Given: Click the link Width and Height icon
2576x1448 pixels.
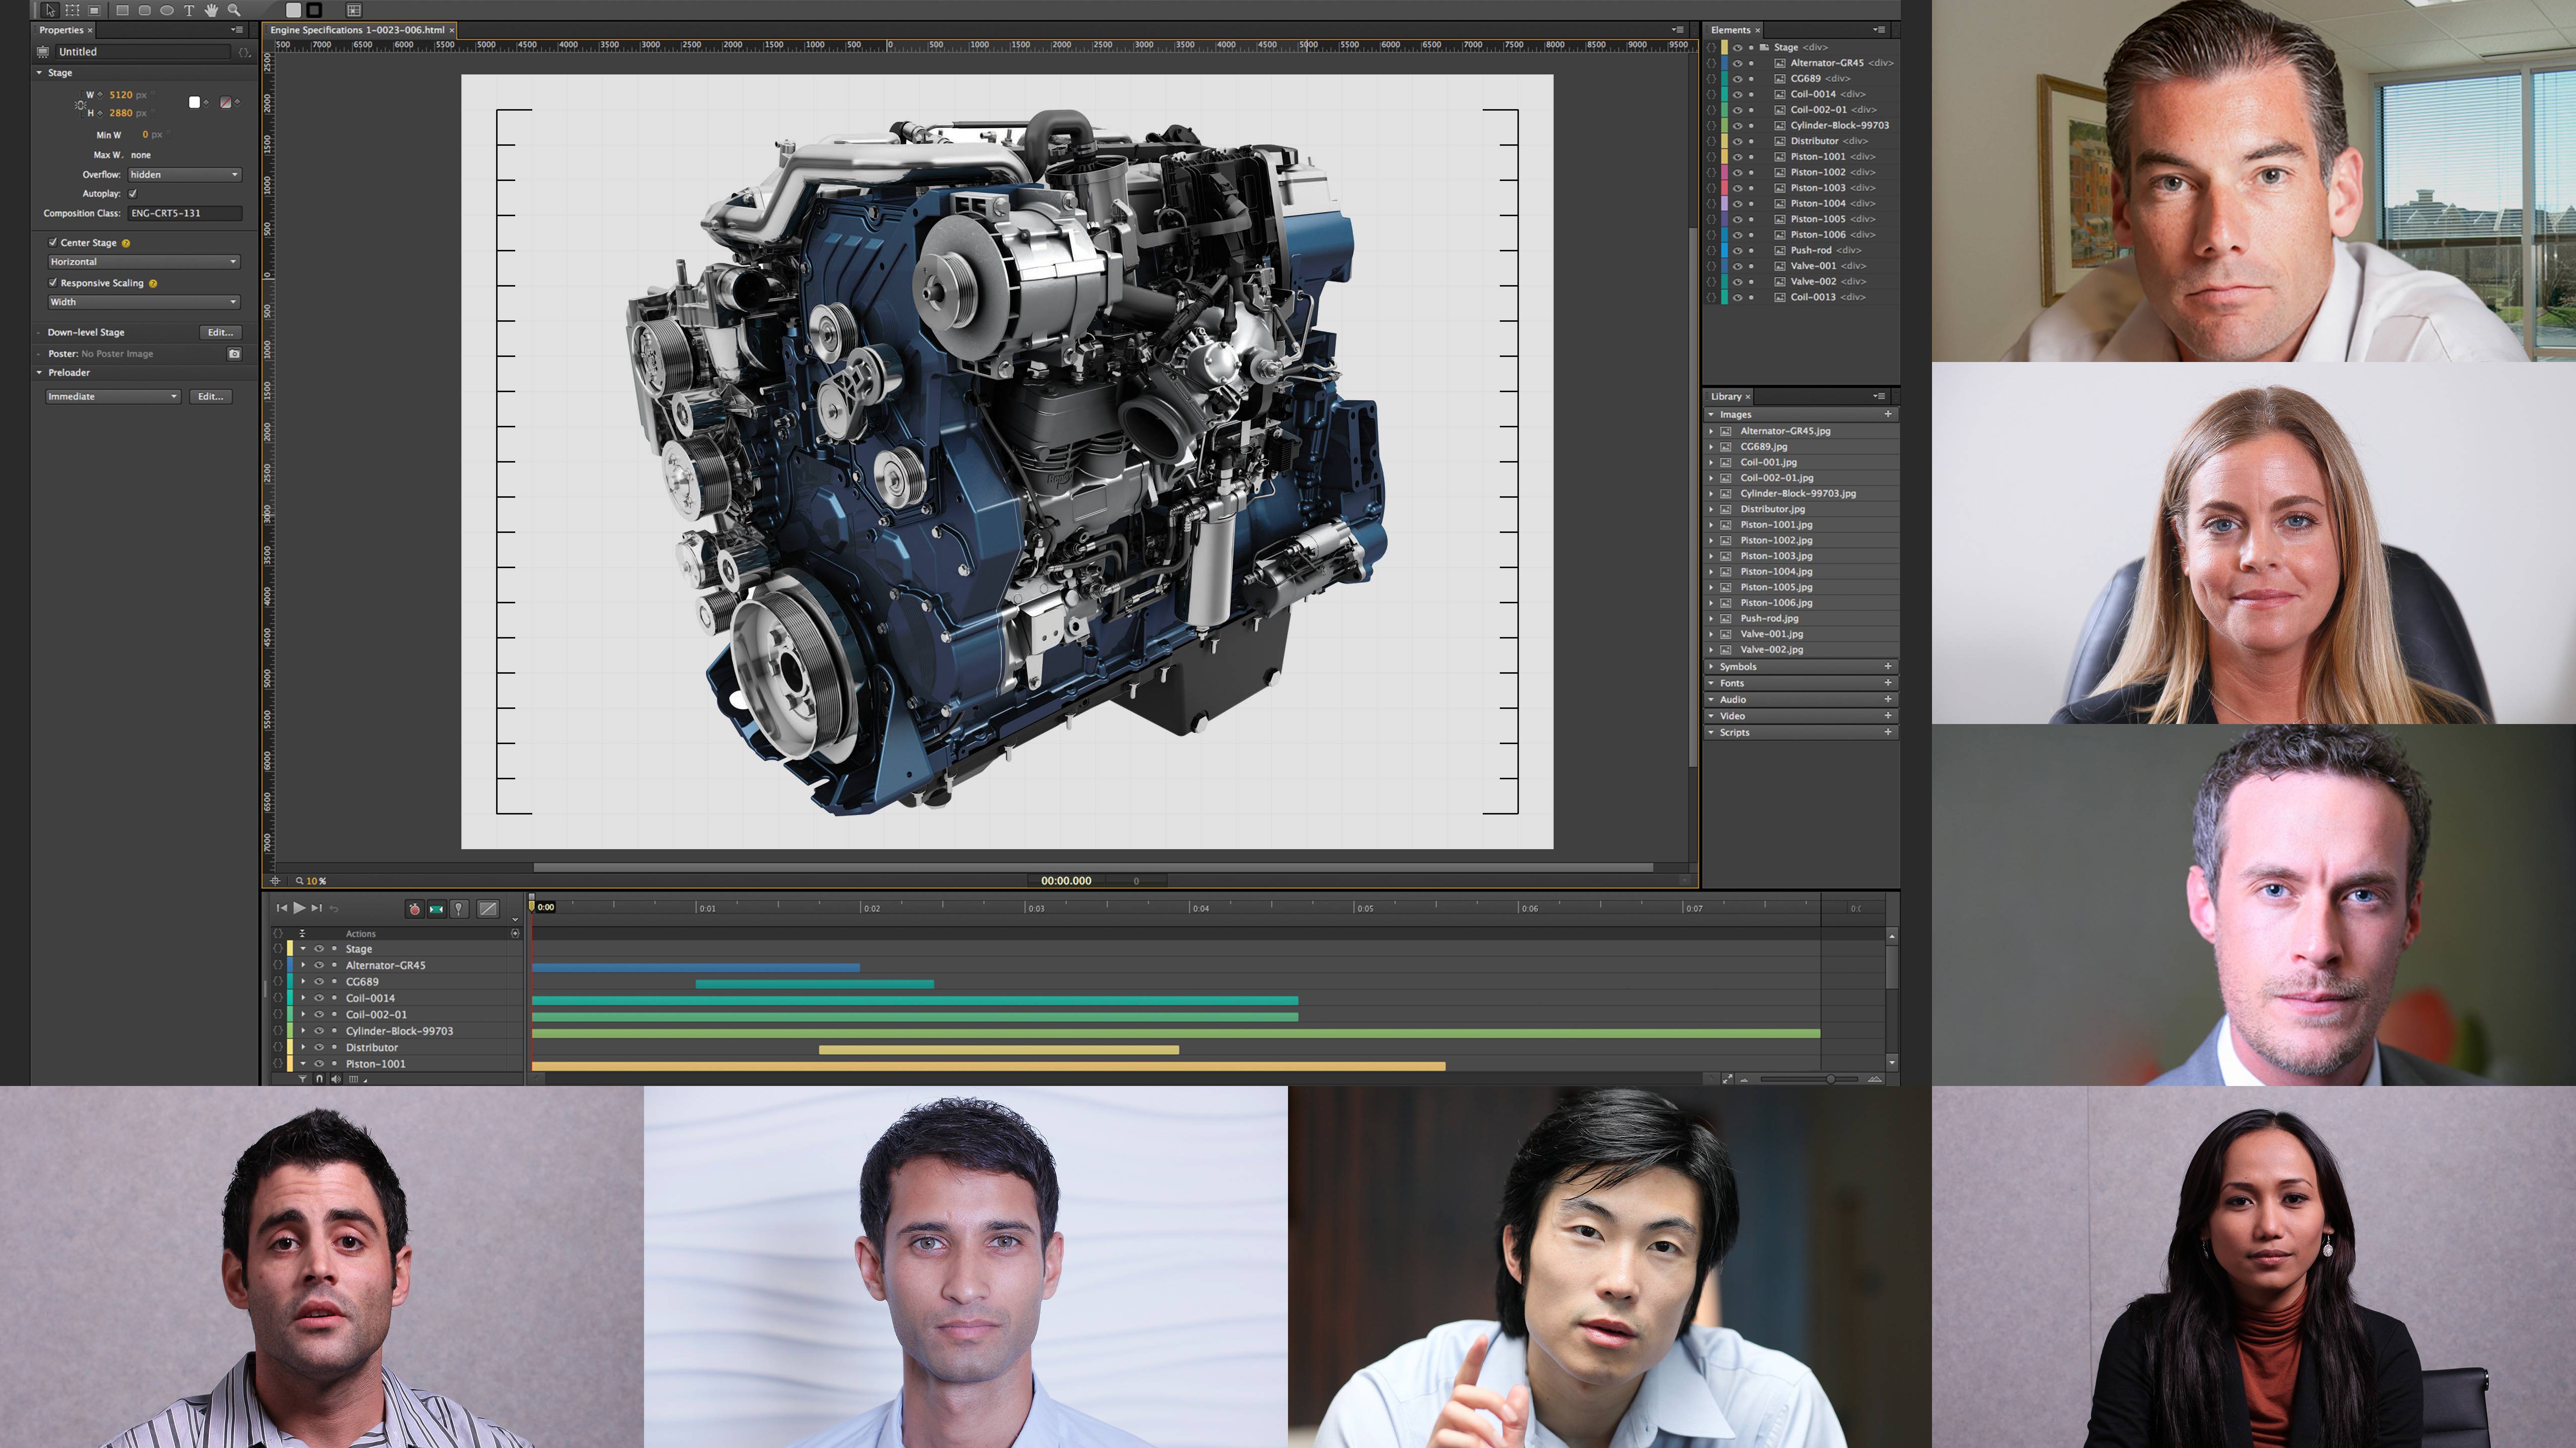Looking at the screenshot, I should click(80, 104).
